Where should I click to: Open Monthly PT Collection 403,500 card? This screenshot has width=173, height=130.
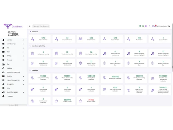[x=111, y=78]
